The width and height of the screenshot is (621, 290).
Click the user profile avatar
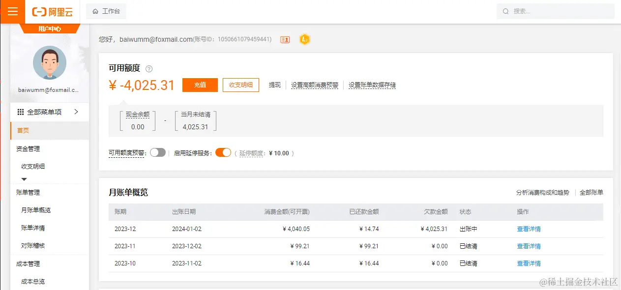coord(50,63)
